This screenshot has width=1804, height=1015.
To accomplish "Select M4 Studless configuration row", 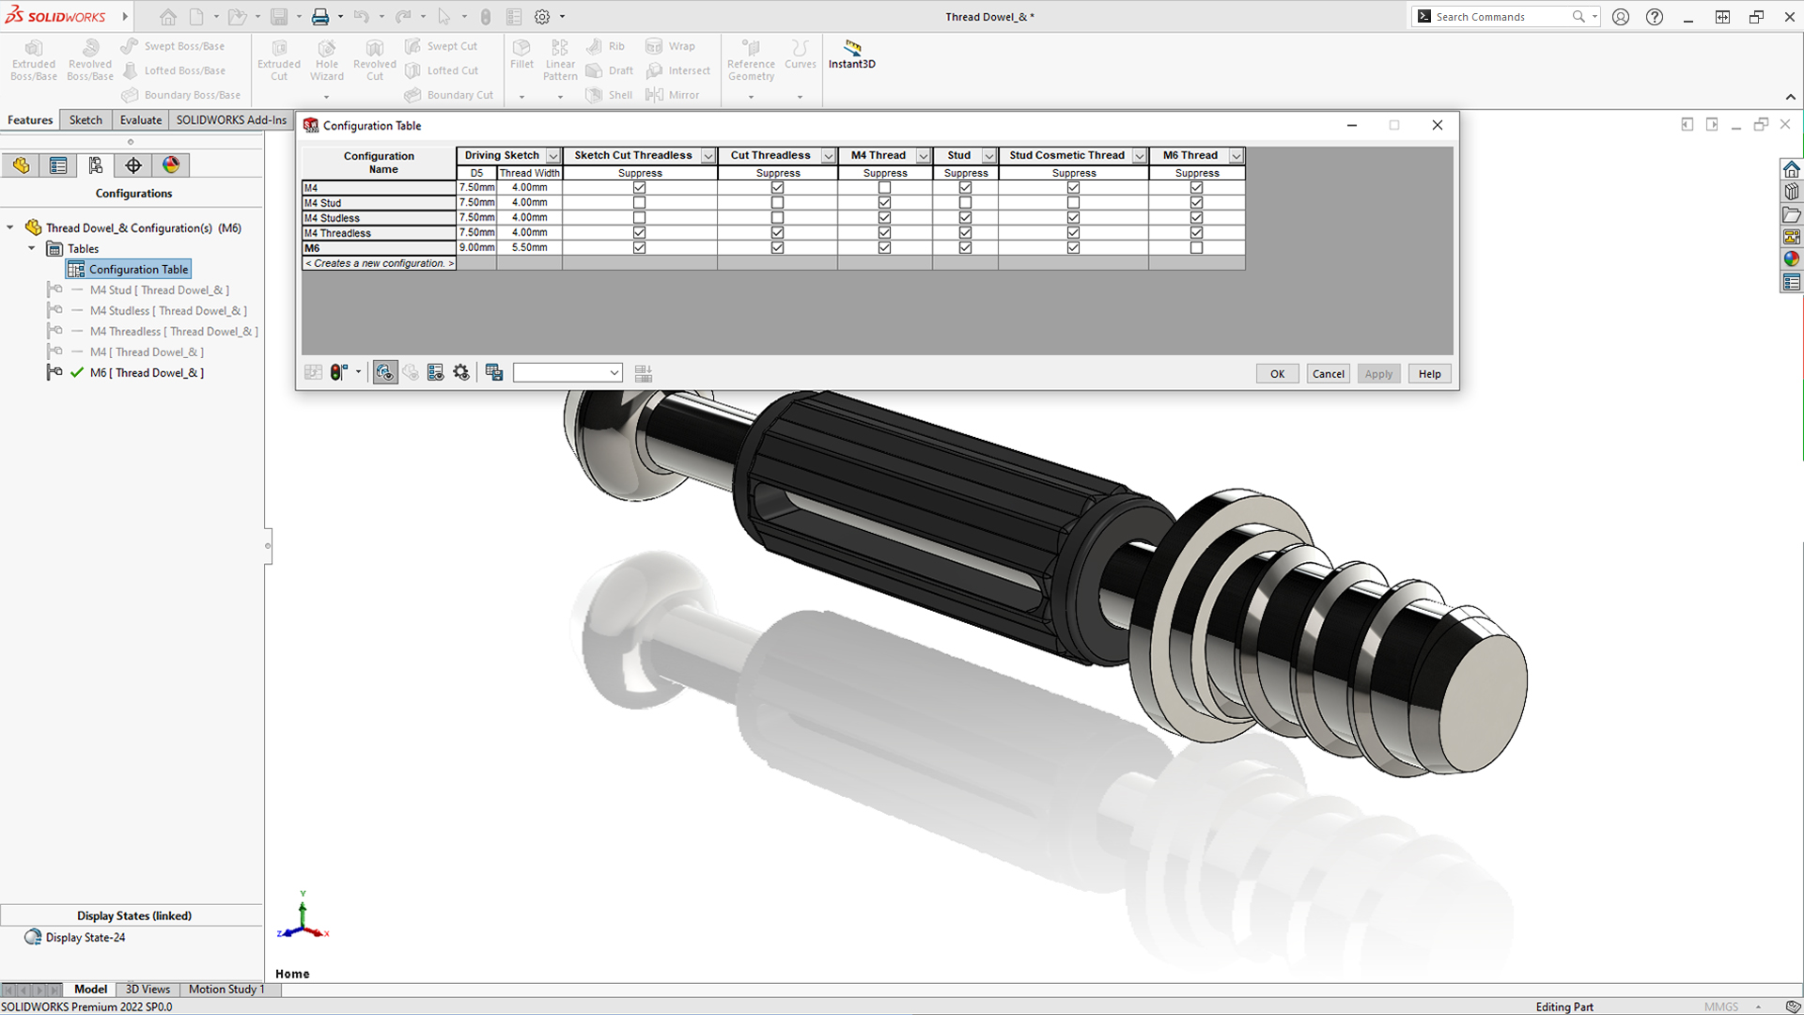I will 378,217.
